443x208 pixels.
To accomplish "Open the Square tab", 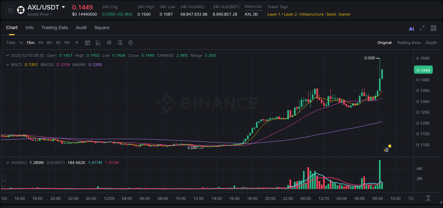I will click(x=102, y=27).
